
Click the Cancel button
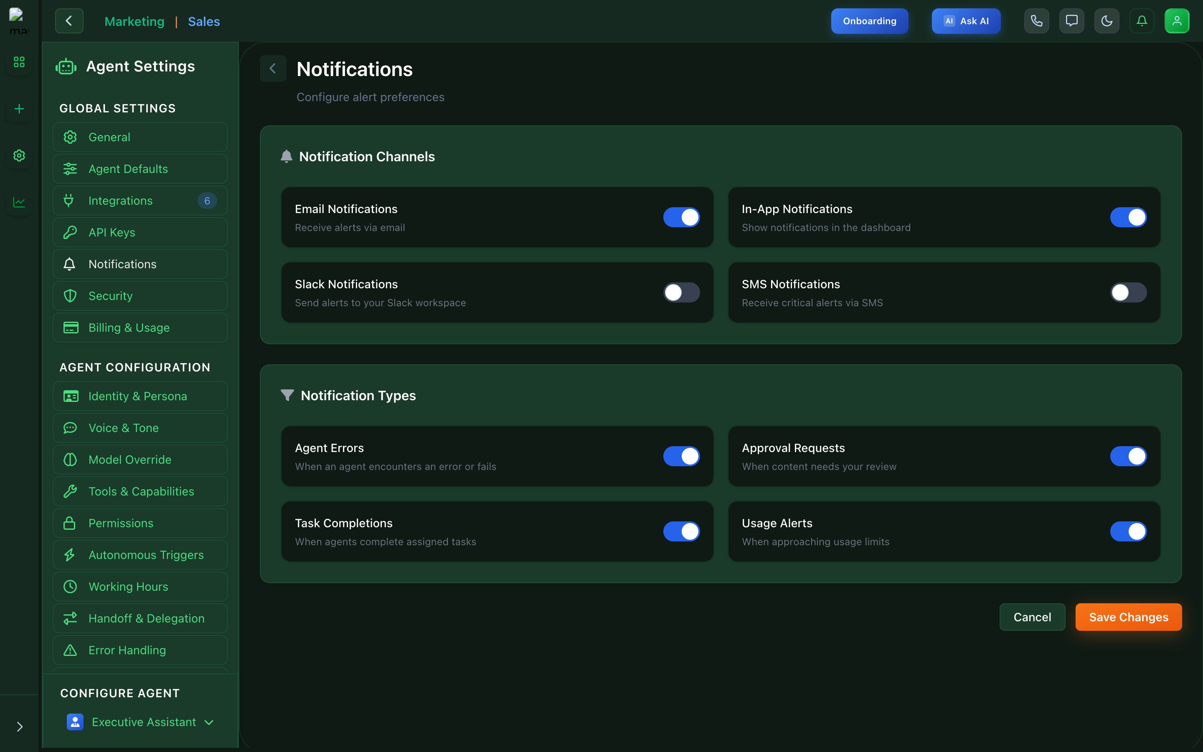click(1032, 617)
